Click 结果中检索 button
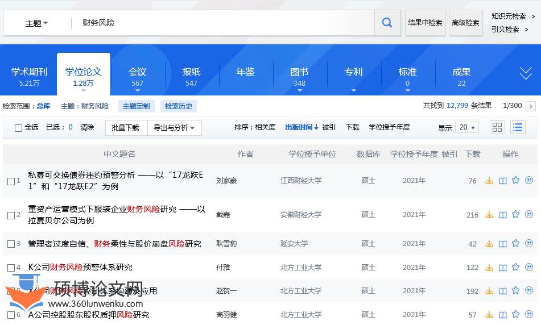 click(x=425, y=23)
